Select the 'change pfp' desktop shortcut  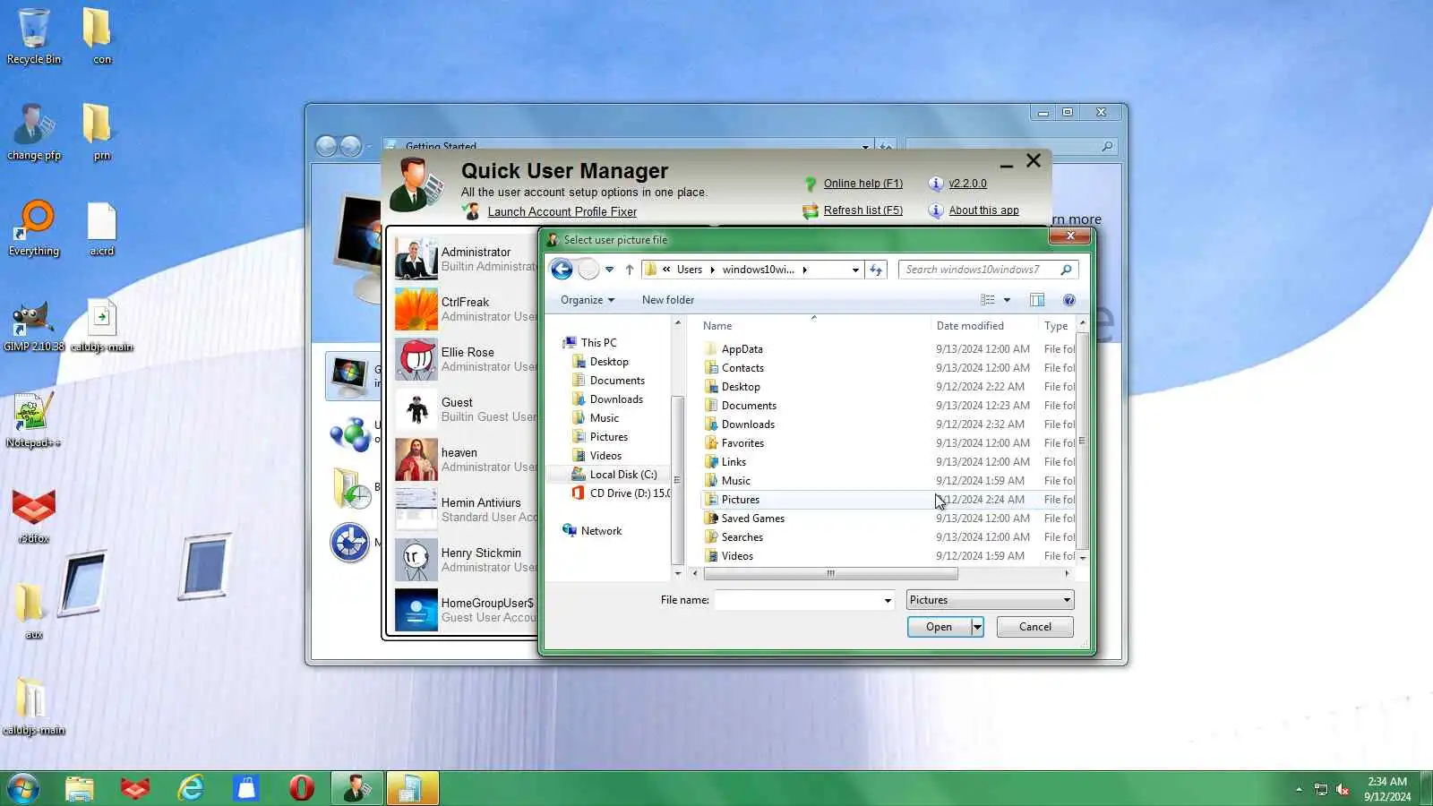[x=34, y=132]
